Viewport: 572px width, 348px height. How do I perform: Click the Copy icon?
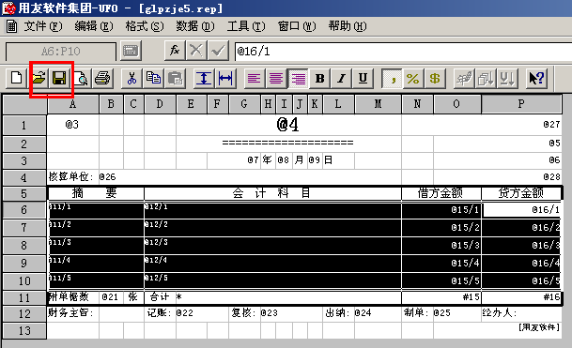coord(153,79)
